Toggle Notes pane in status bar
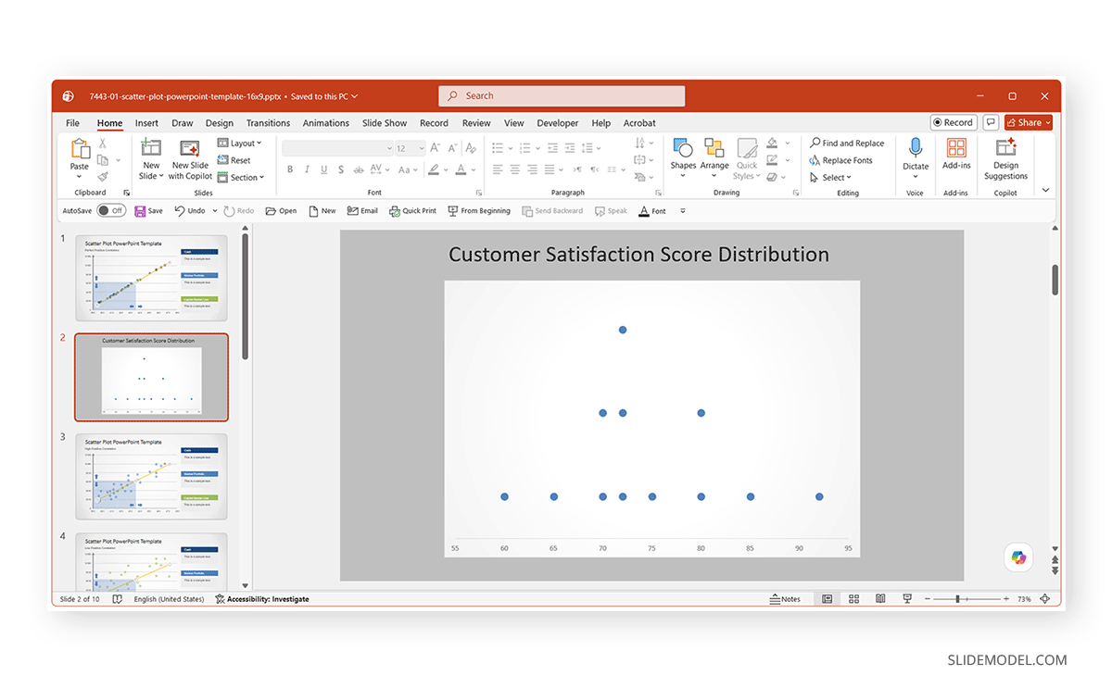The image size is (1112, 688). 785,599
